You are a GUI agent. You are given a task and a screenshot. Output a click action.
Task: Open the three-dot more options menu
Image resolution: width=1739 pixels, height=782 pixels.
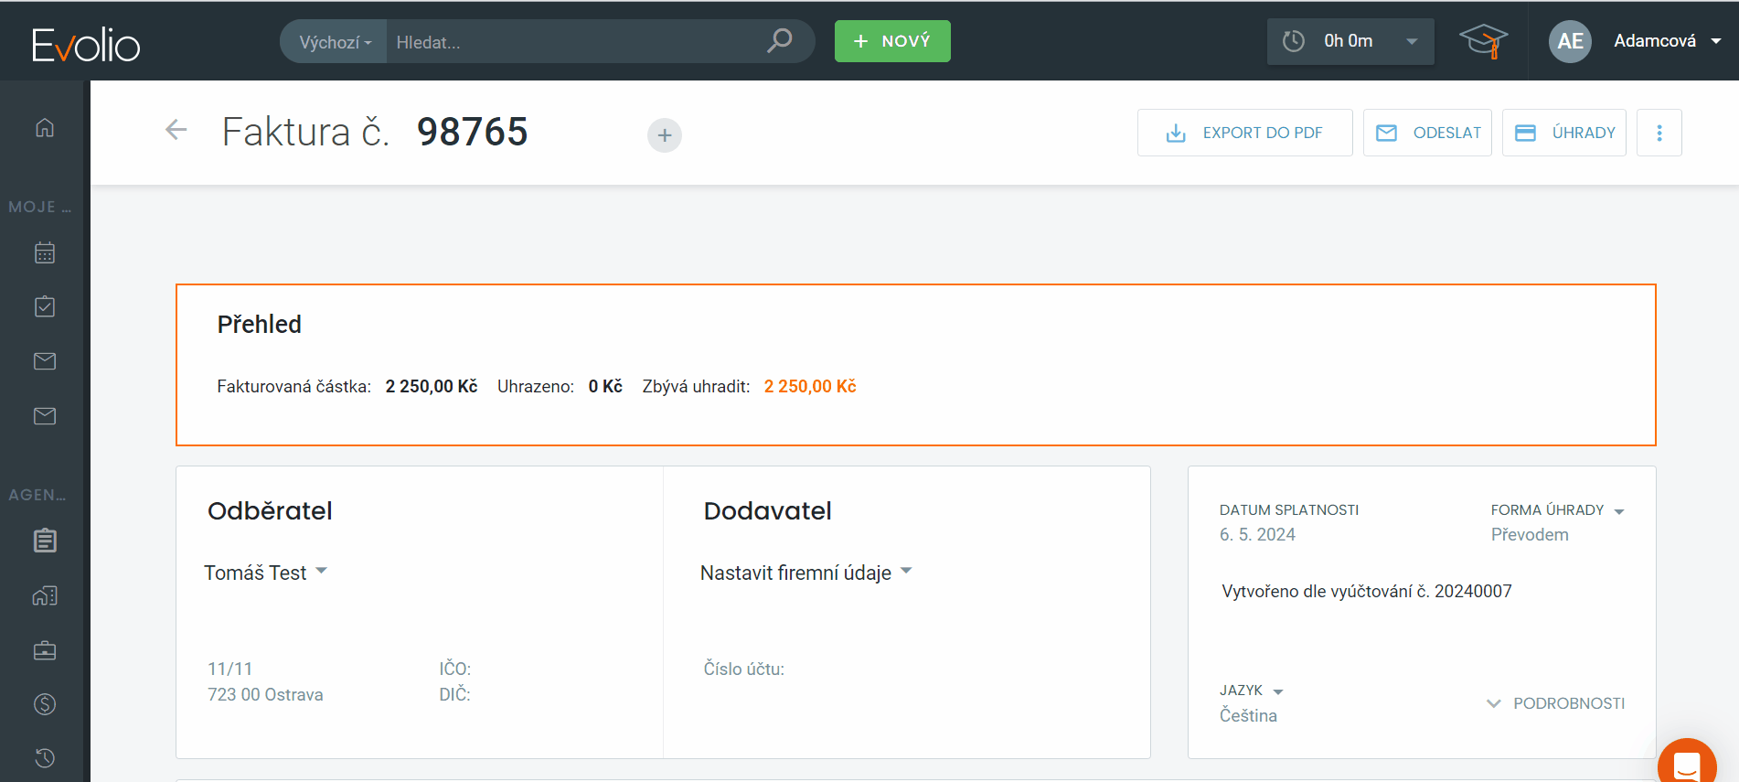1659,133
